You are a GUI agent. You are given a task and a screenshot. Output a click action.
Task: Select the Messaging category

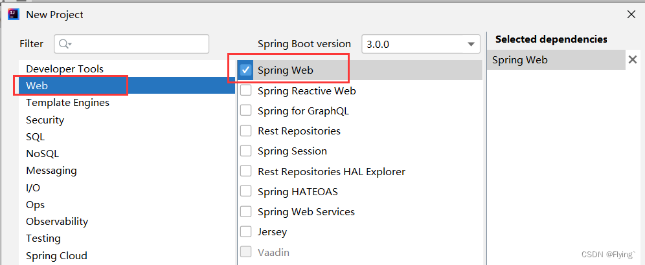pyautogui.click(x=128, y=170)
